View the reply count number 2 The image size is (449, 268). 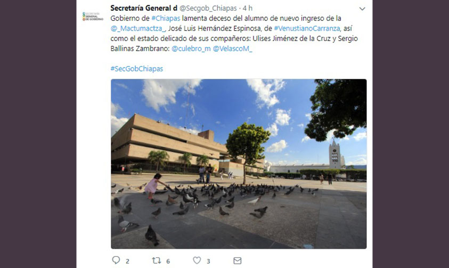click(x=127, y=261)
